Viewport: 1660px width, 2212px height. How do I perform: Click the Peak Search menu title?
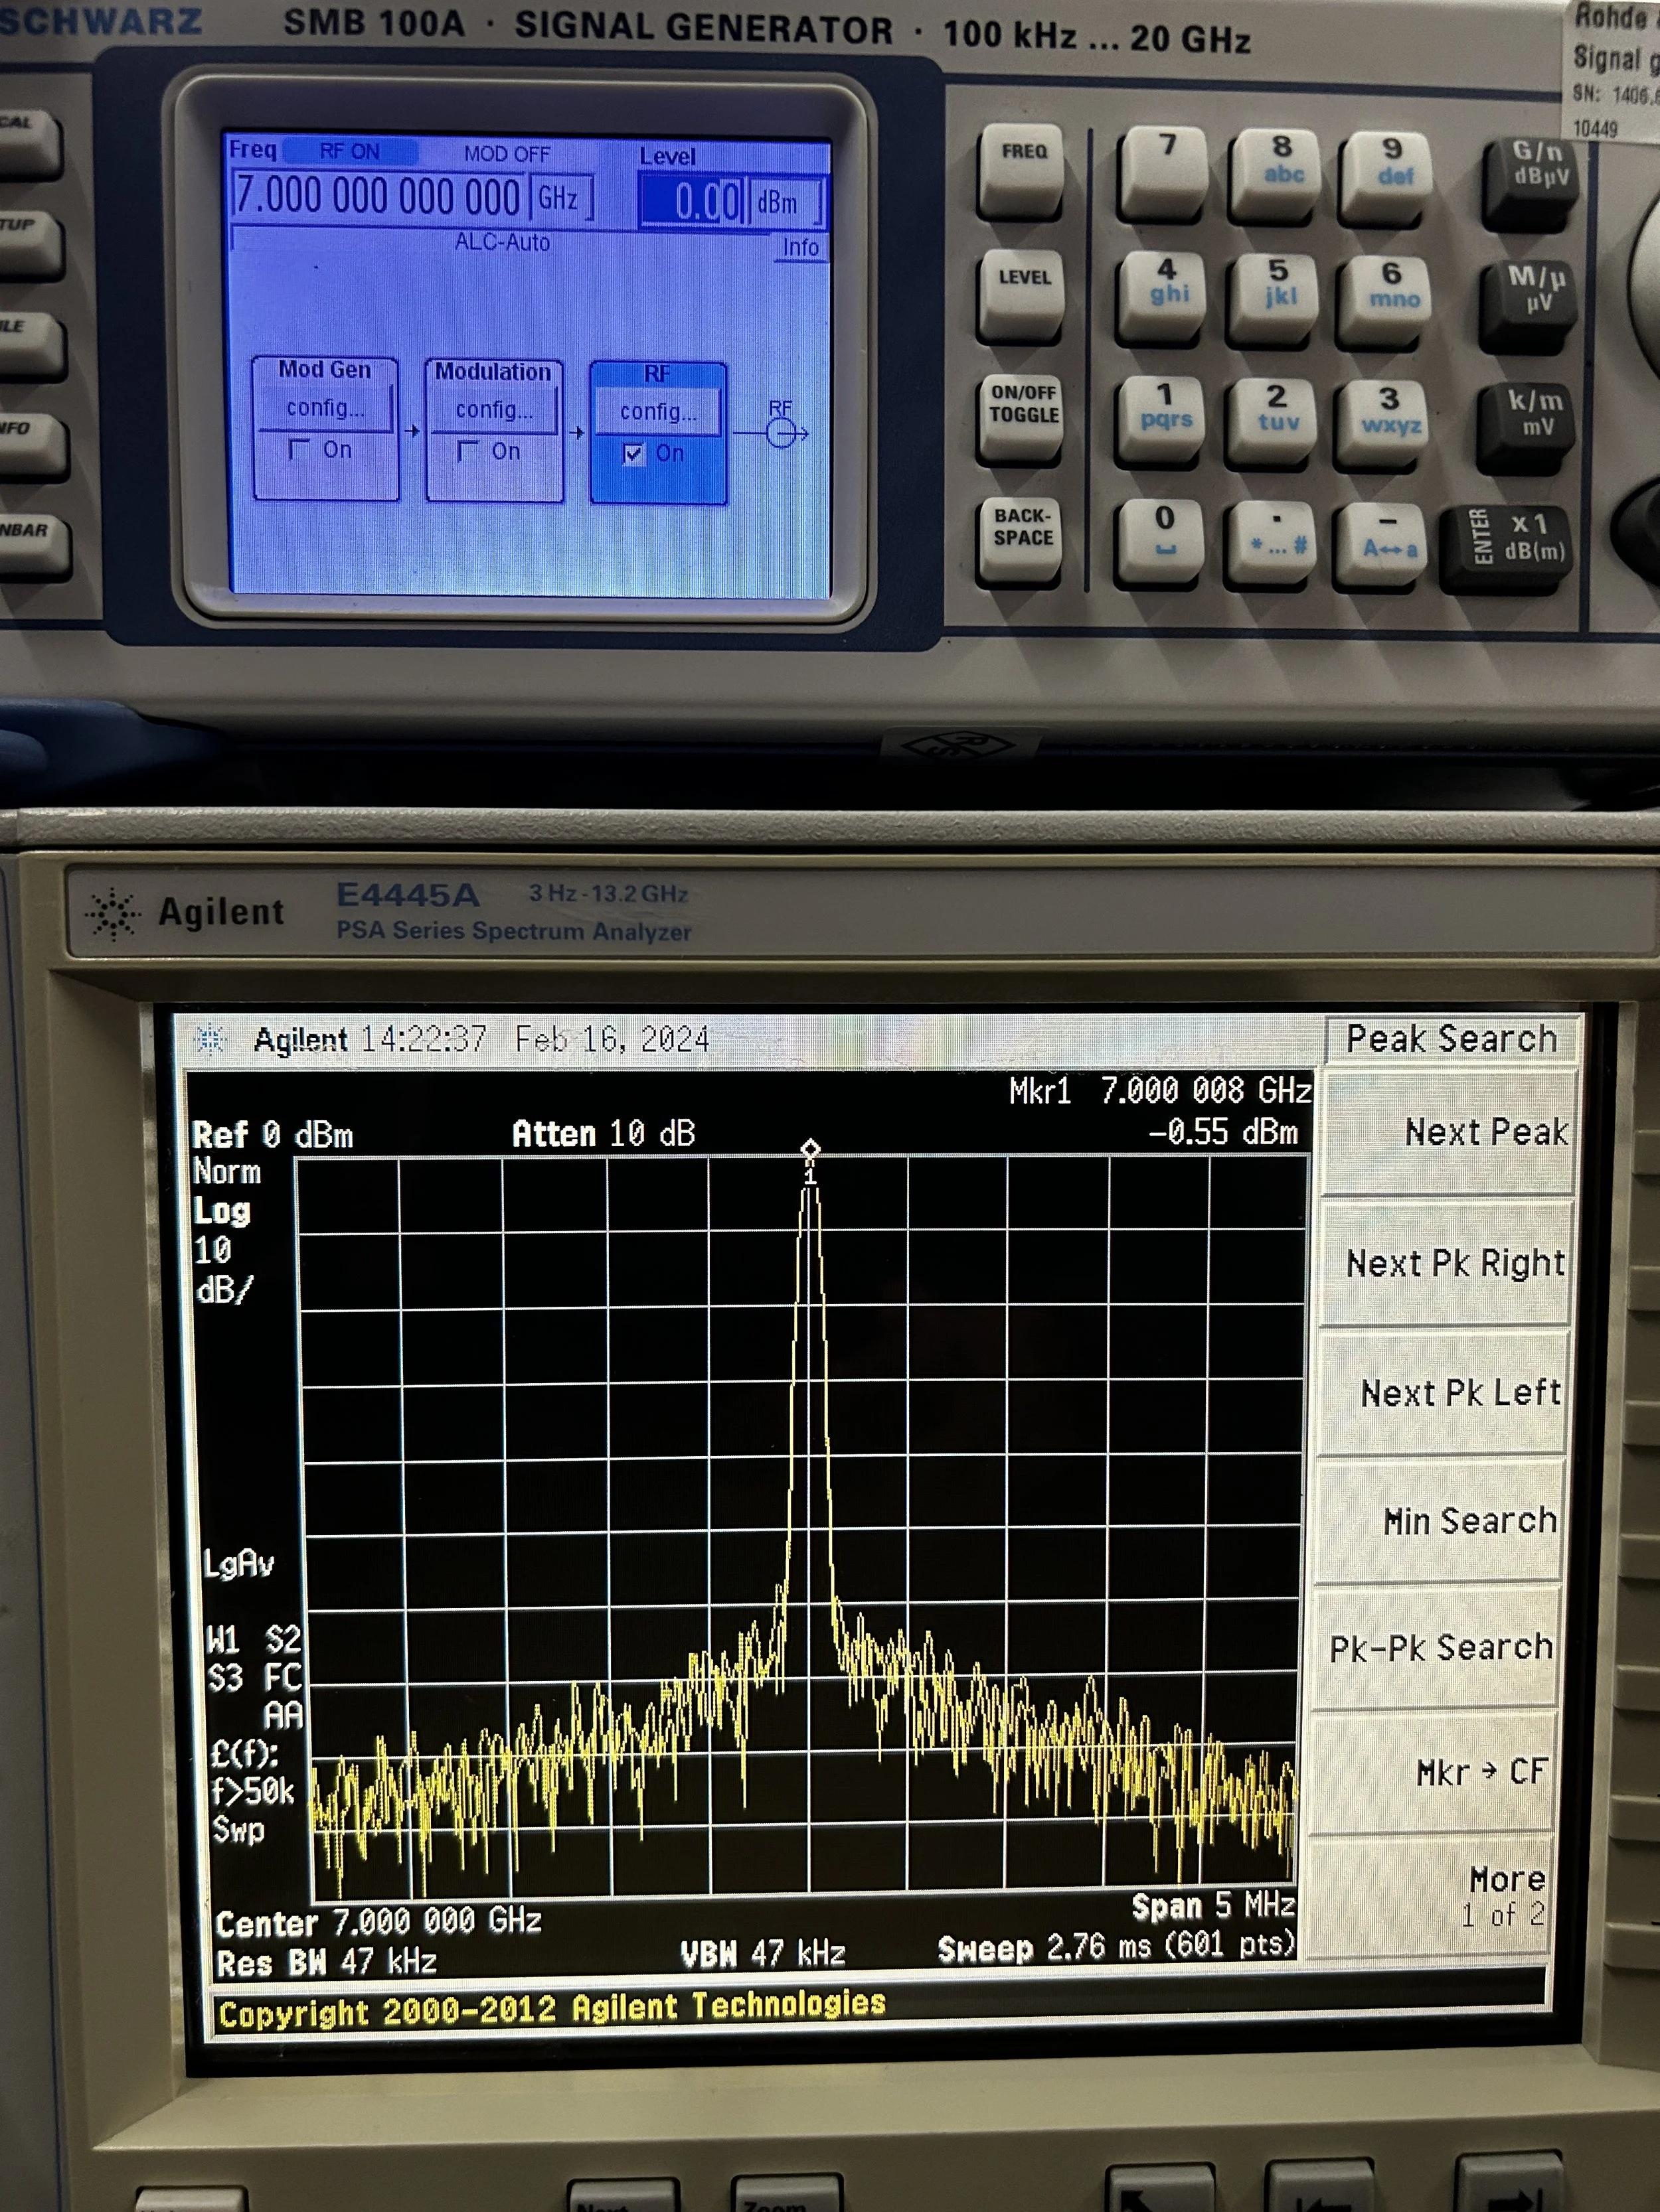[x=1451, y=1039]
